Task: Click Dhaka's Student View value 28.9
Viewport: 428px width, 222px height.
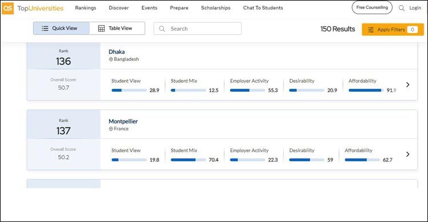Action: coord(154,90)
